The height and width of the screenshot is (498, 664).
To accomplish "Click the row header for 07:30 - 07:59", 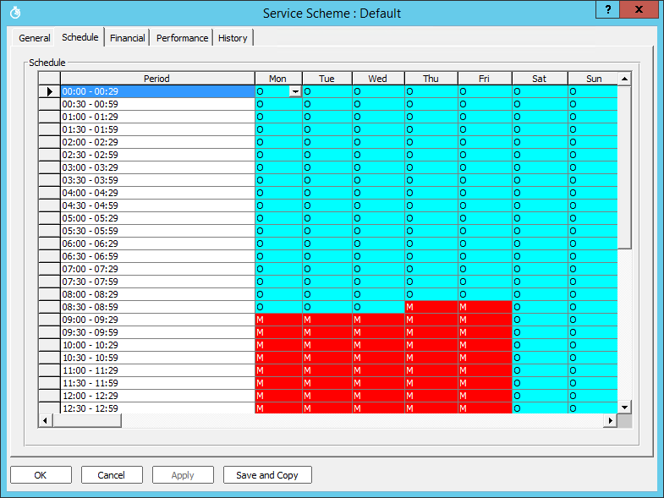I will [x=50, y=282].
